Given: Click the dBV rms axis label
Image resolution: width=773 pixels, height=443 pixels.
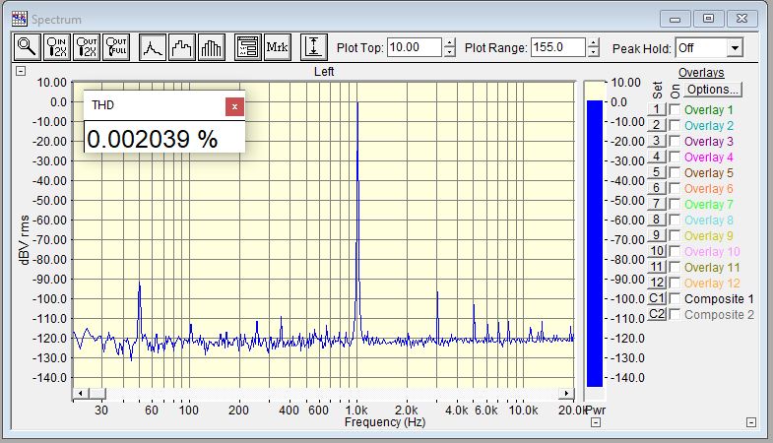Looking at the screenshot, I should coord(25,240).
